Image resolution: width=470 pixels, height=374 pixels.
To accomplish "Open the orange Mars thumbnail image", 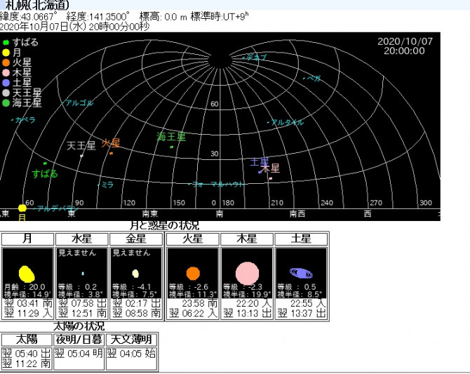I will (x=193, y=273).
